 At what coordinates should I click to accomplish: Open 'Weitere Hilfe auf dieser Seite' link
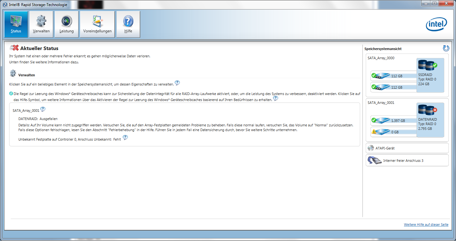pyautogui.click(x=426, y=225)
